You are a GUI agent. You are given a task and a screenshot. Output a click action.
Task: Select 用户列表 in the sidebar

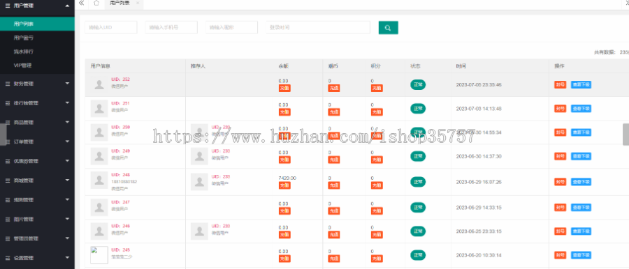[37, 24]
